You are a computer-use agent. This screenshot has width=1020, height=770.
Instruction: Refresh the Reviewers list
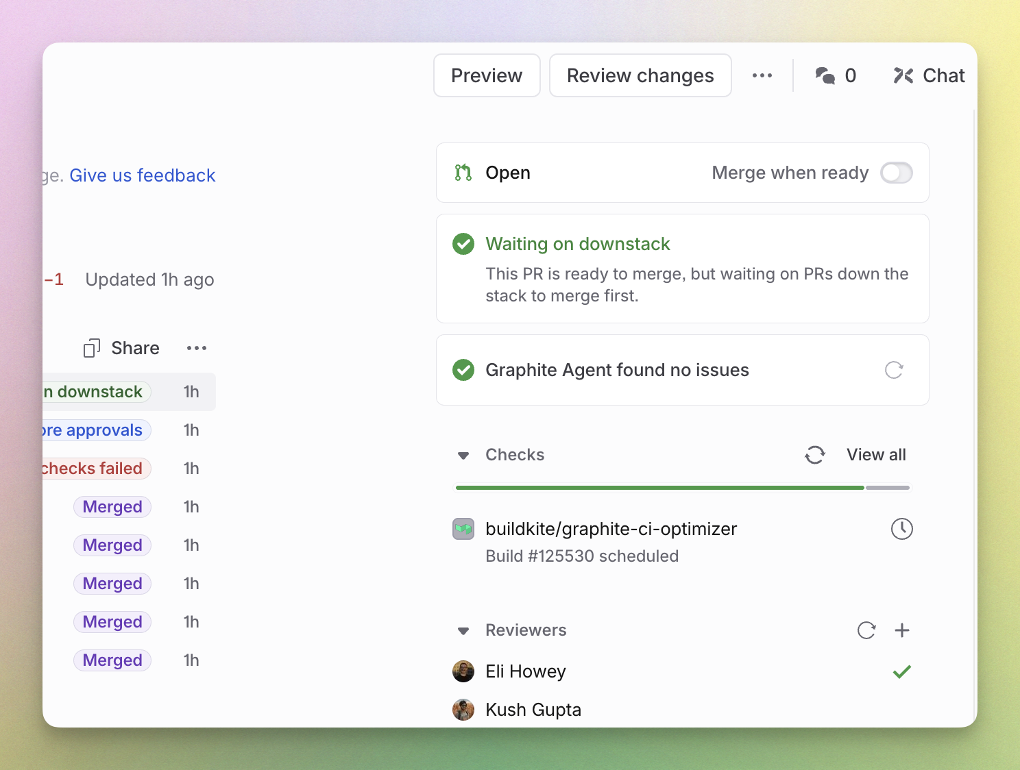(866, 630)
